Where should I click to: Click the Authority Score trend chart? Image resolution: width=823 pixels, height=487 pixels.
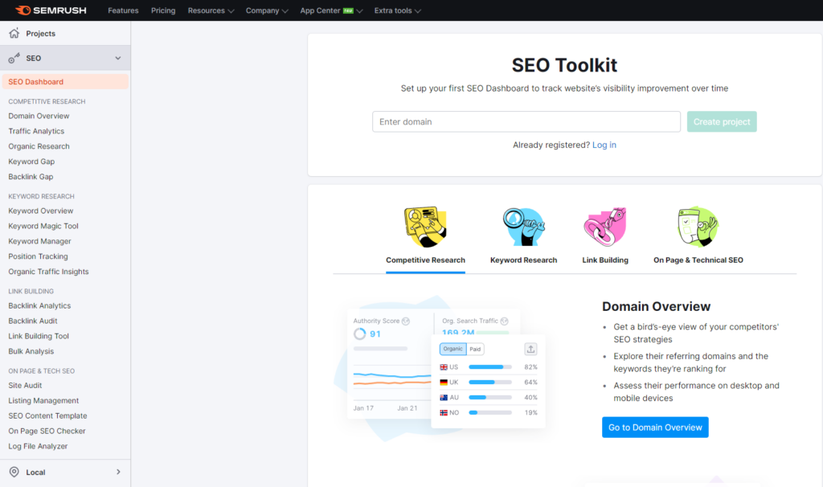point(392,379)
